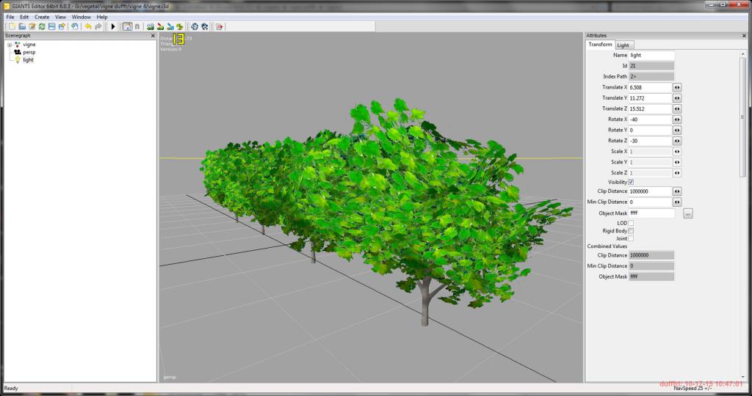Expand the vigne node in Scenegraph

9,45
